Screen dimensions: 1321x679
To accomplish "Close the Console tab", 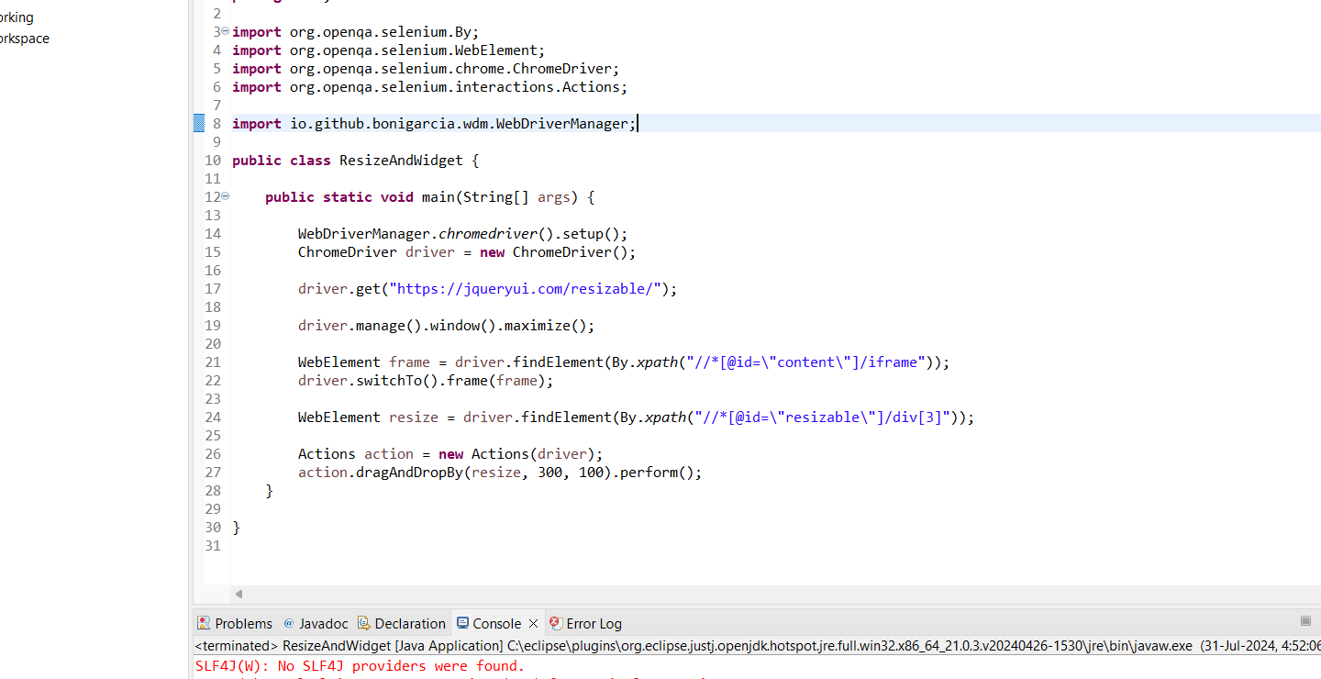I will [533, 623].
